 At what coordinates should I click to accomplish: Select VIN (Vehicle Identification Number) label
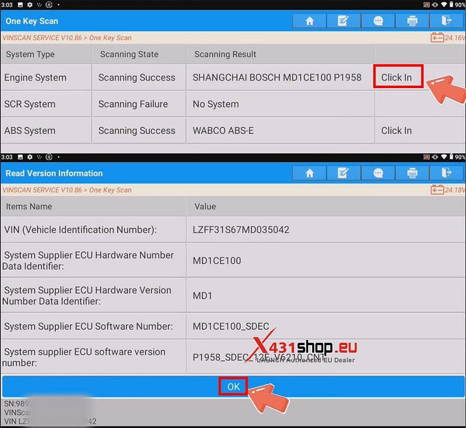(x=80, y=230)
